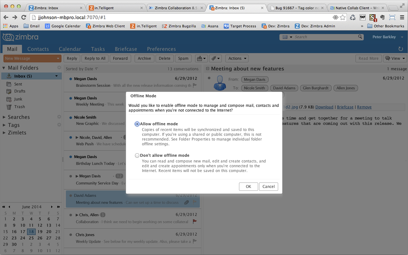Screen dimensions: 408x255
Task: Click the refresh icon beside Preferences
Action: 401,49
